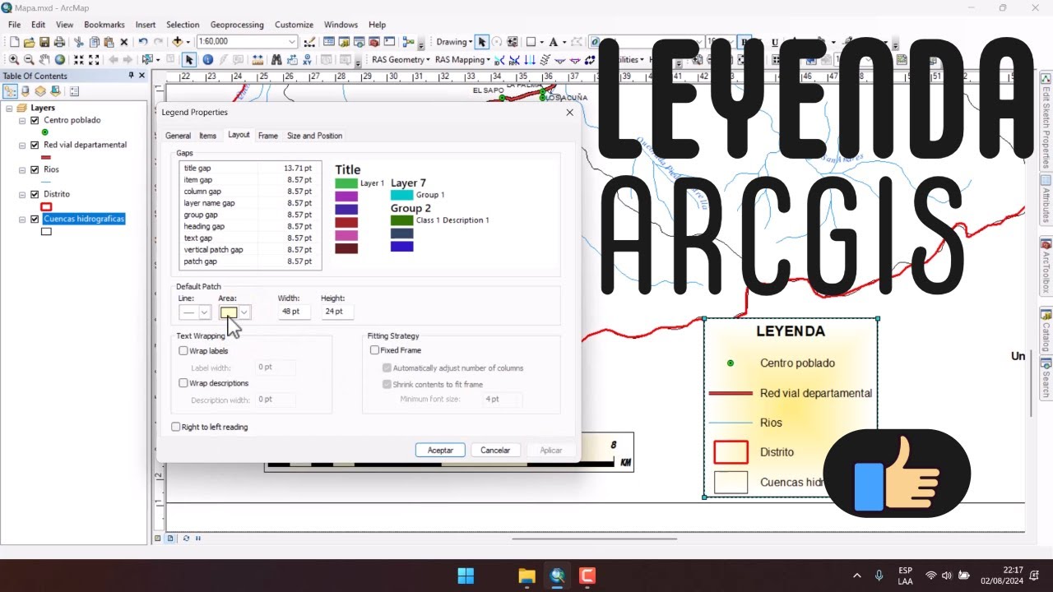Select the Identify tool (blue i icon)
Screen dimensions: 1053x592
click(x=207, y=59)
